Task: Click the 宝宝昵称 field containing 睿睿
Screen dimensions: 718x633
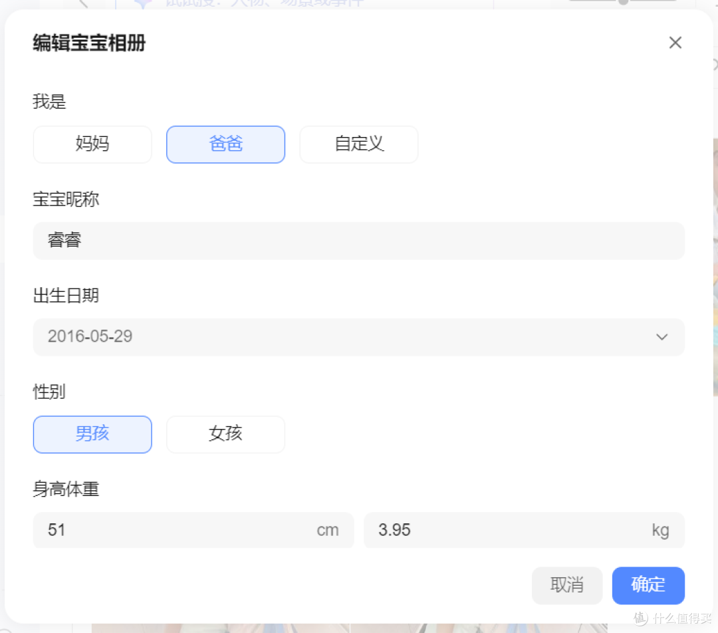Action: click(x=359, y=241)
